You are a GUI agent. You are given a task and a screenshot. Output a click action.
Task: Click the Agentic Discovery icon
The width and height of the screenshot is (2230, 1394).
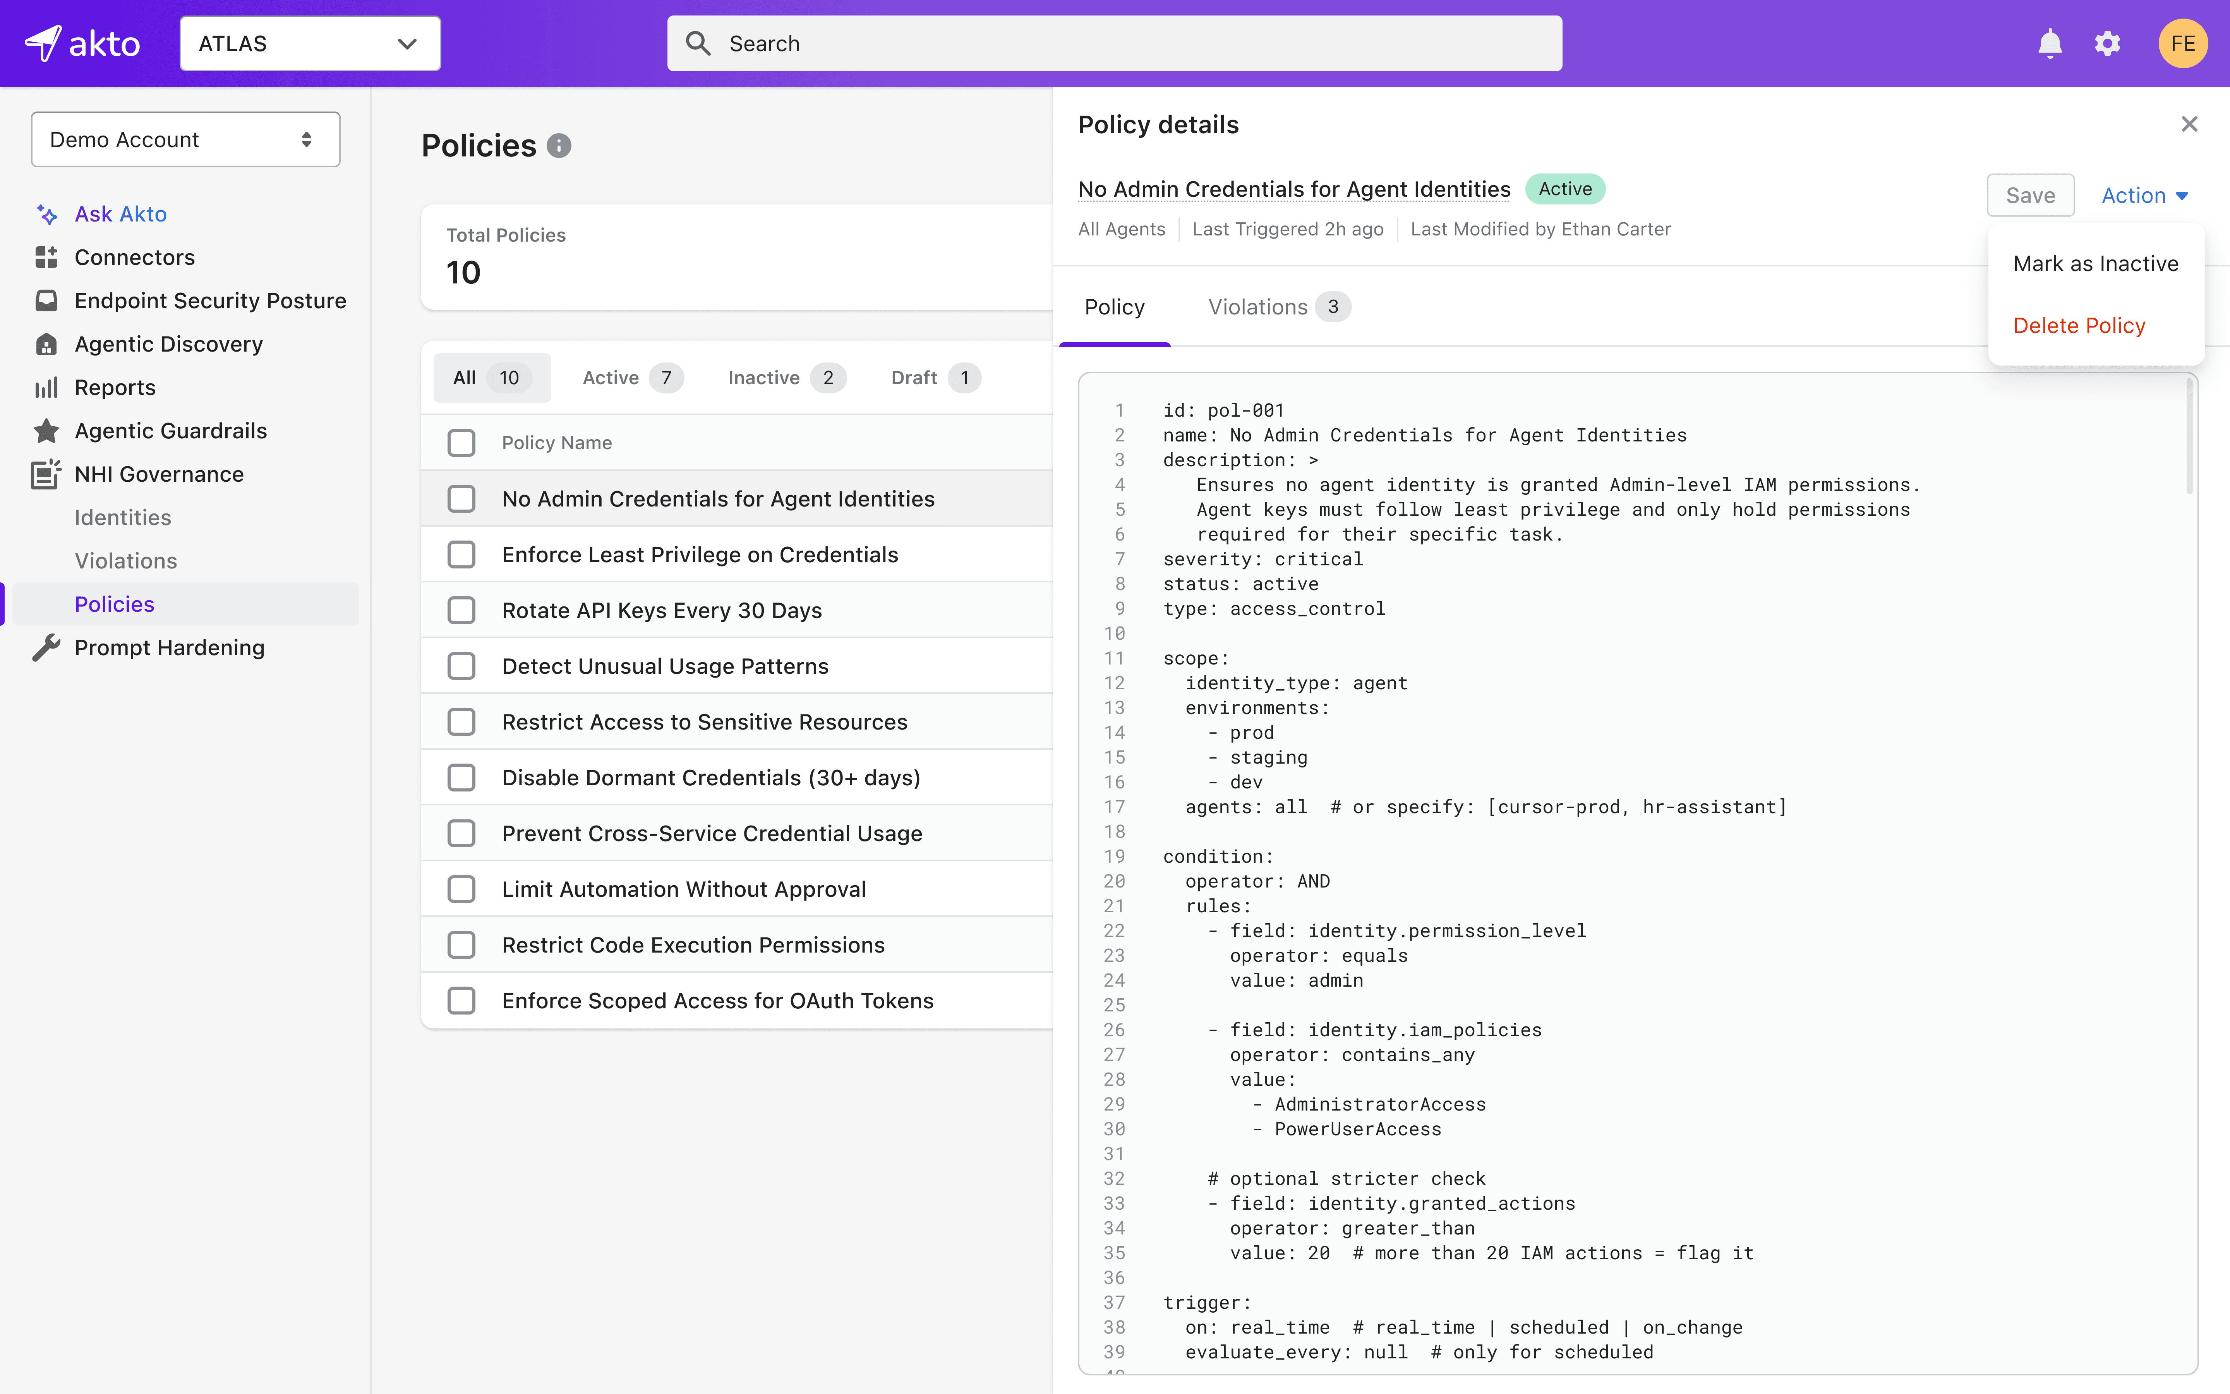click(46, 344)
